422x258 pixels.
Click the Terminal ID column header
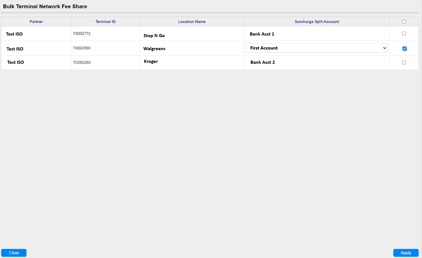click(106, 22)
